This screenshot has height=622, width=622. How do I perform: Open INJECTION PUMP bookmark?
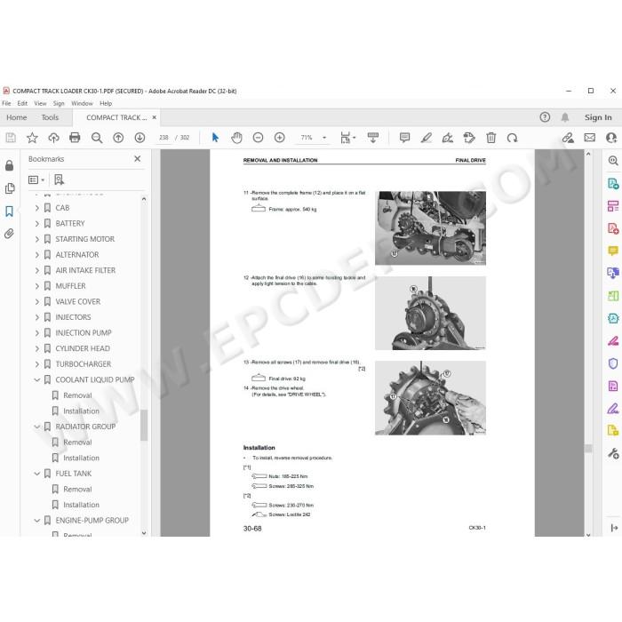point(84,333)
